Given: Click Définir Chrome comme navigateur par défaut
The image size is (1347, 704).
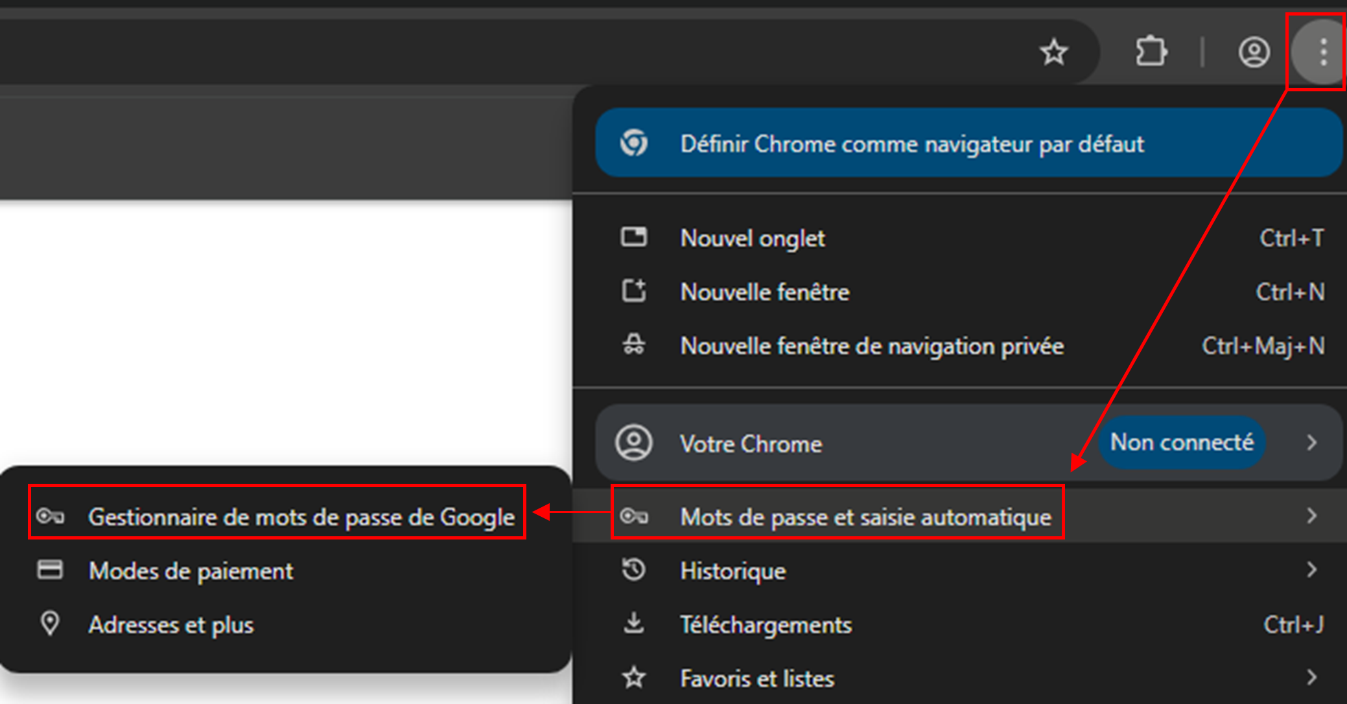Looking at the screenshot, I should coord(968,143).
